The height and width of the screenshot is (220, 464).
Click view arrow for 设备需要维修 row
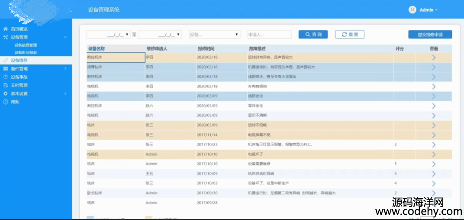click(434, 164)
